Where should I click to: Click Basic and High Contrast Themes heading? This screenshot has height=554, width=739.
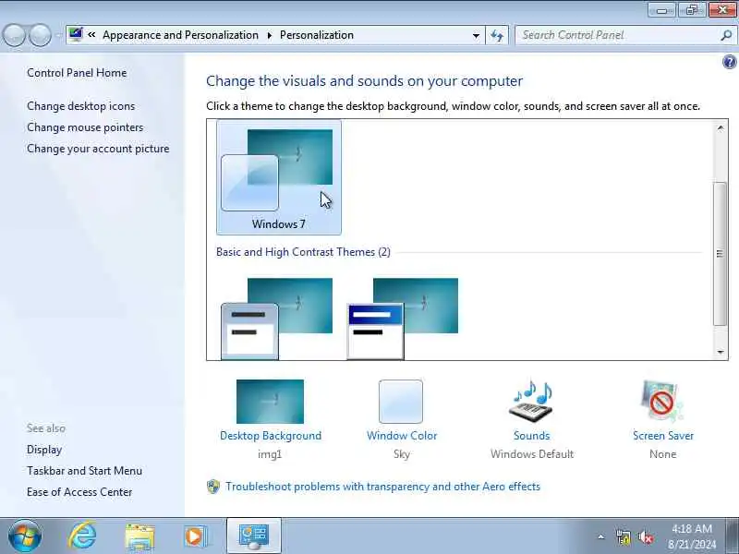[x=303, y=252]
